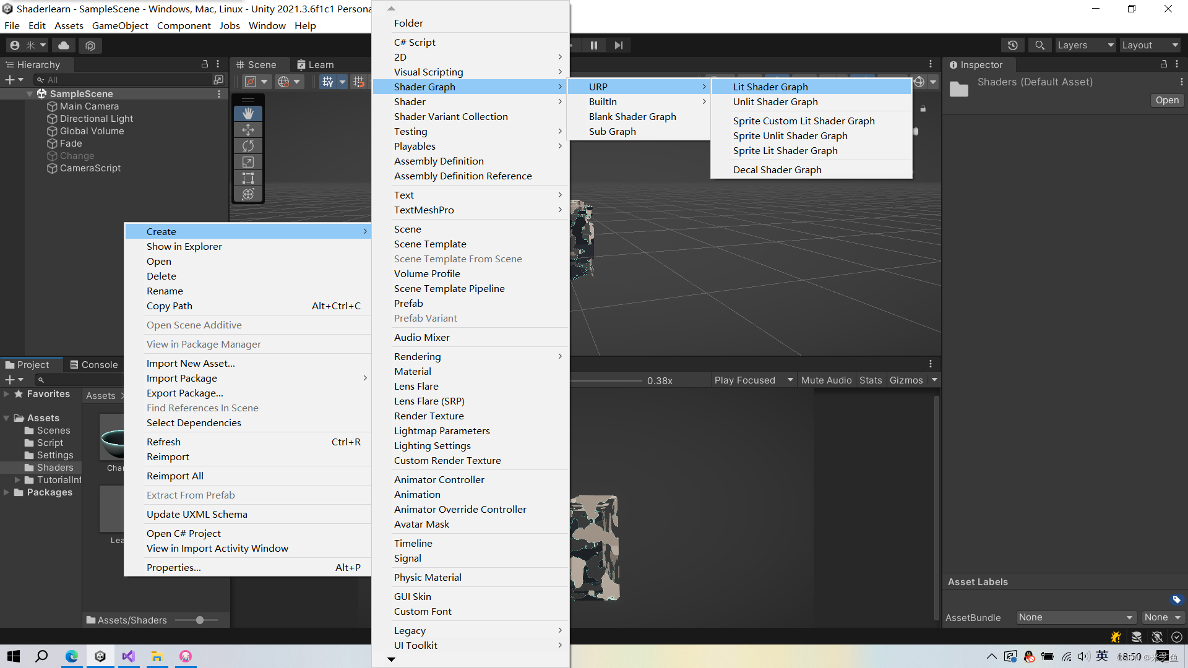Expand the Packages folder in Project panel

coord(7,492)
